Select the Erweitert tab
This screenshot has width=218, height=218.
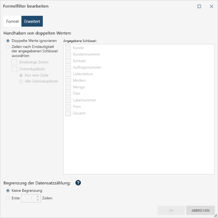pos(32,21)
